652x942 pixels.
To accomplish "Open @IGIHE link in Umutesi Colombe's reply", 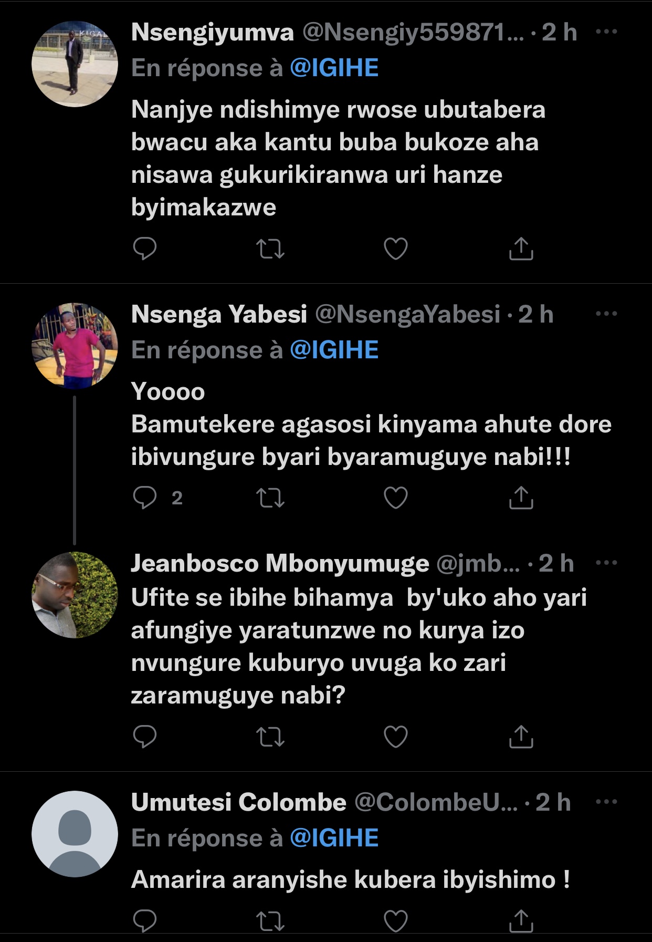I will (334, 838).
